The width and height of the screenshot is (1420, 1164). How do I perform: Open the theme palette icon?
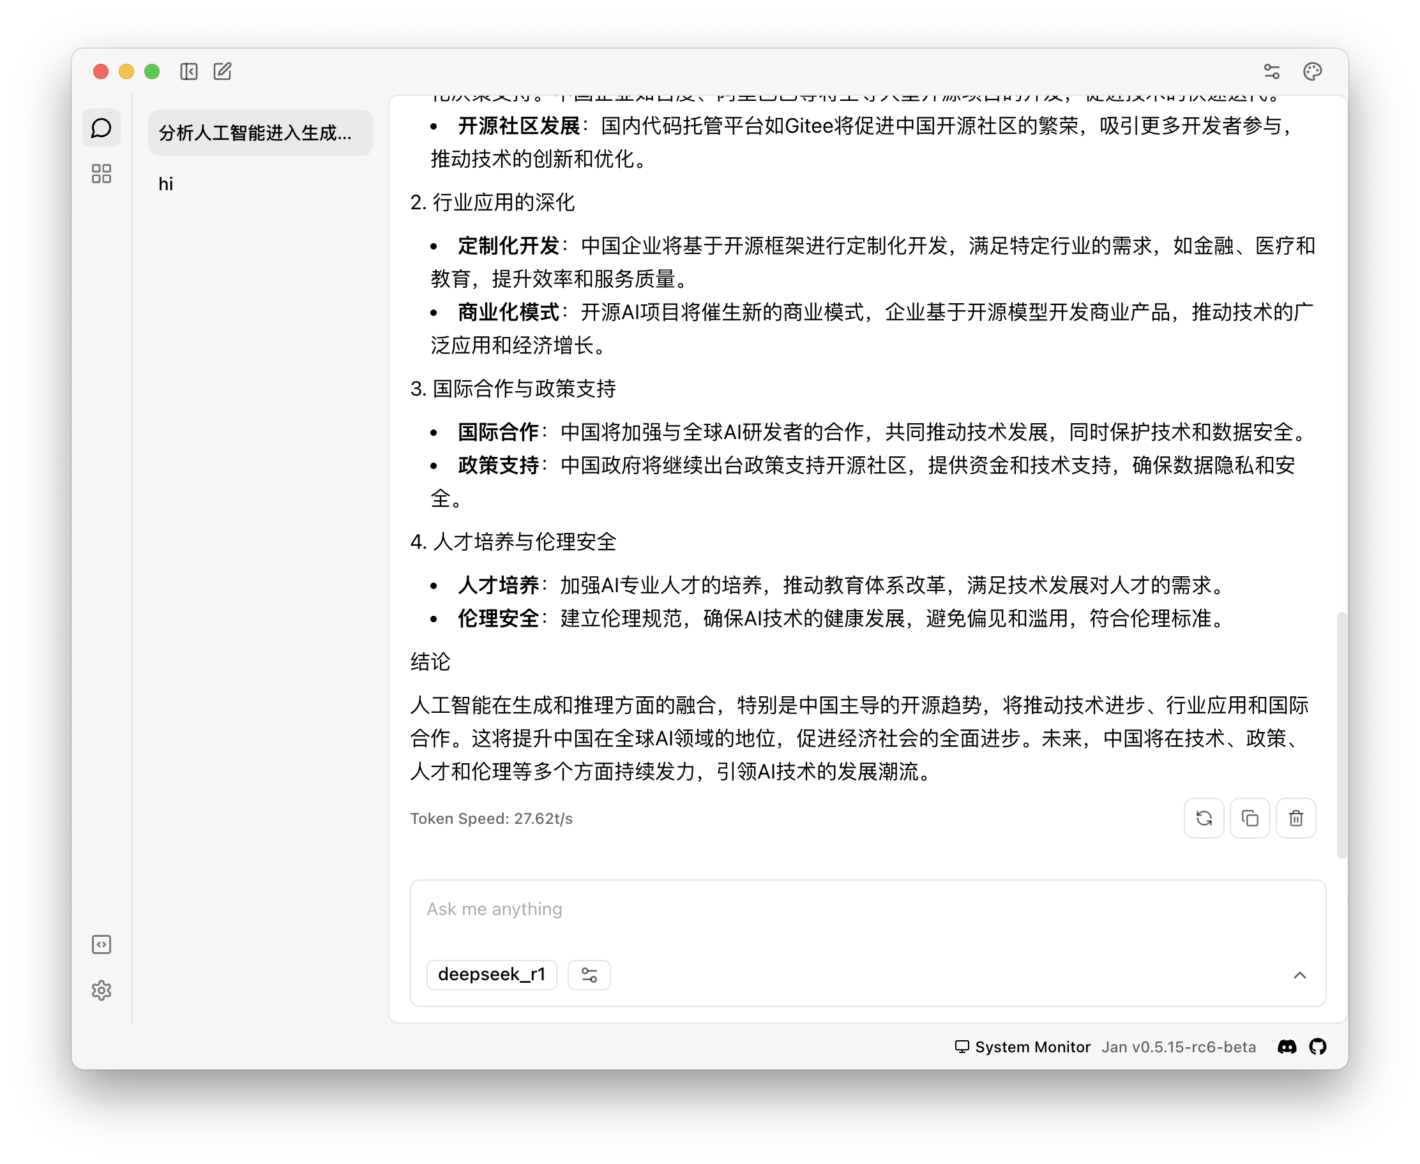pyautogui.click(x=1312, y=71)
